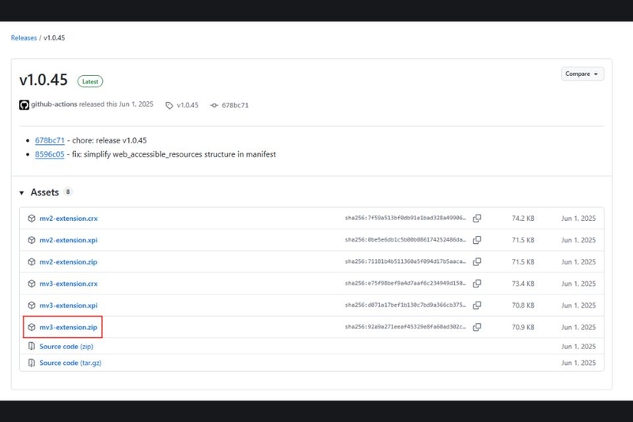Copy sha256 hash of mv3-extension.xpi
The height and width of the screenshot is (422, 633).
tap(477, 306)
